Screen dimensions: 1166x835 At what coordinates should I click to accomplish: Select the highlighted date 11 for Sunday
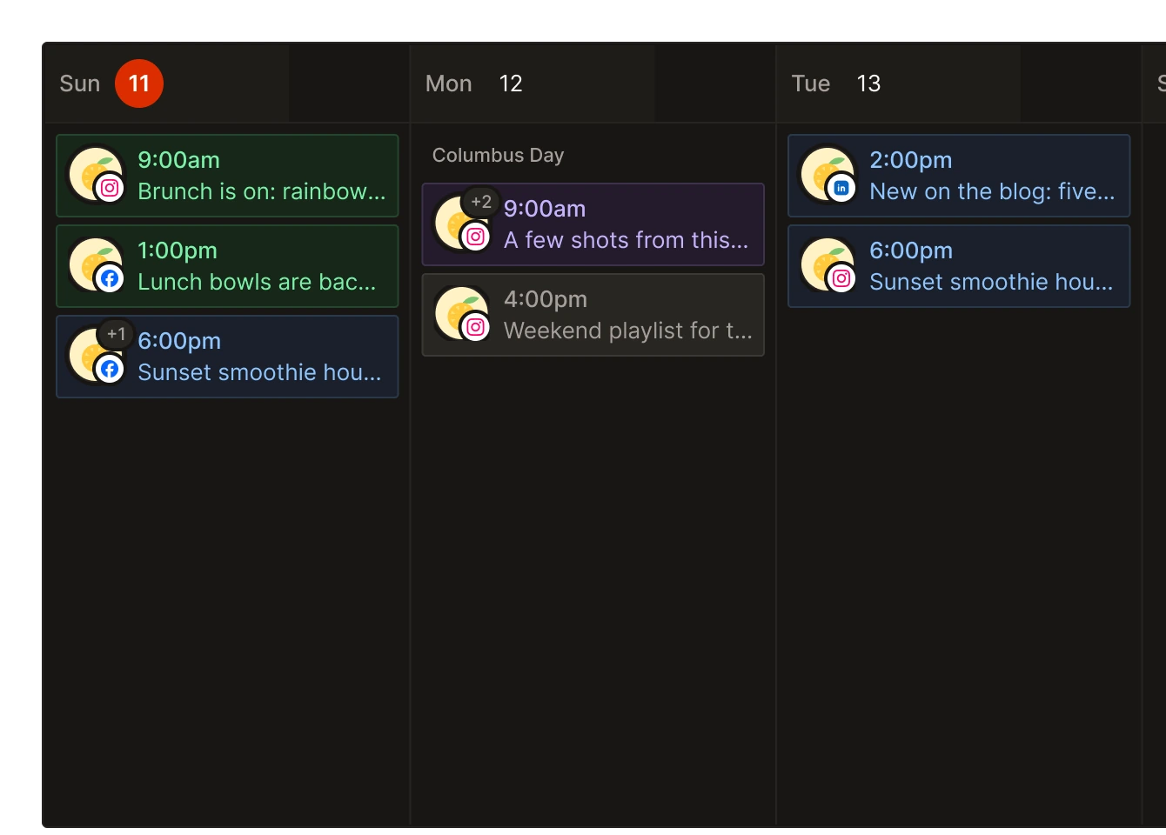(139, 83)
